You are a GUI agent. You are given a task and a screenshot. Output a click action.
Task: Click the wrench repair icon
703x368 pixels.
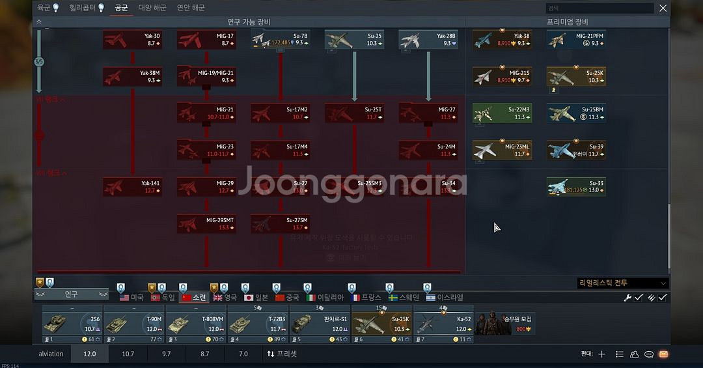click(x=627, y=298)
